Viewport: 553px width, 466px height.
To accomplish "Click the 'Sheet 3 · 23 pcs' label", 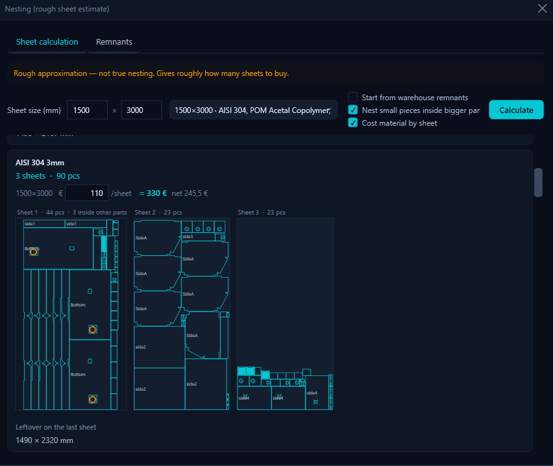I will click(262, 213).
